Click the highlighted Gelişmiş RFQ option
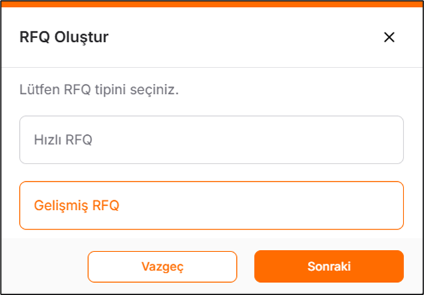This screenshot has width=424, height=295. (211, 205)
